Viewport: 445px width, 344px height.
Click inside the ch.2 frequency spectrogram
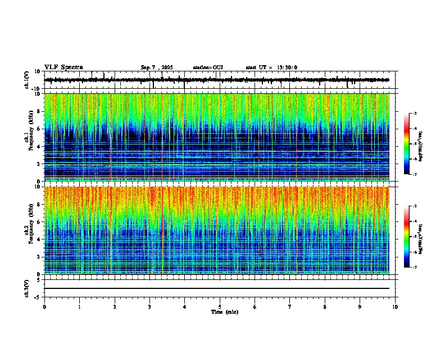click(x=217, y=230)
